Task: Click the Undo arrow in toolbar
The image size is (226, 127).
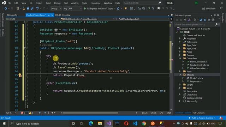Action: pyautogui.click(x=37, y=8)
